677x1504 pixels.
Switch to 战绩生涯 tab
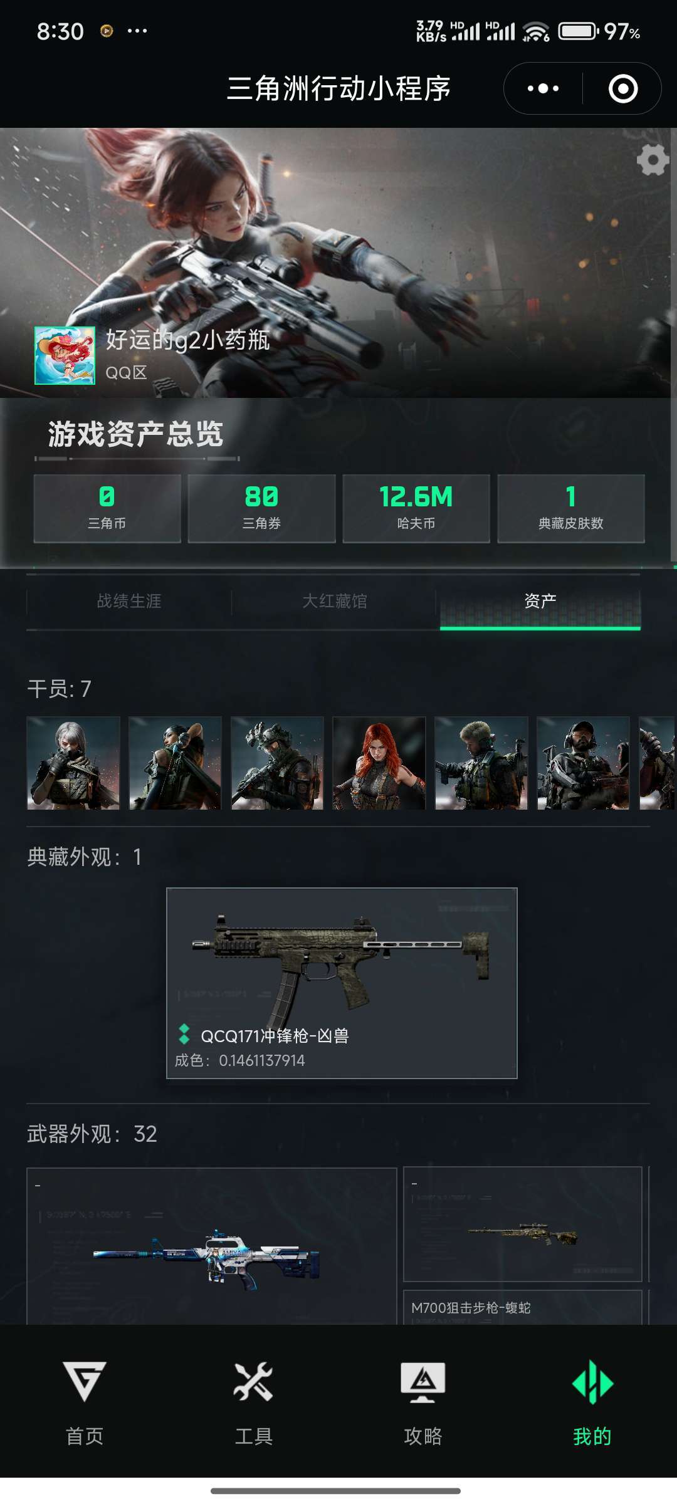pyautogui.click(x=129, y=601)
